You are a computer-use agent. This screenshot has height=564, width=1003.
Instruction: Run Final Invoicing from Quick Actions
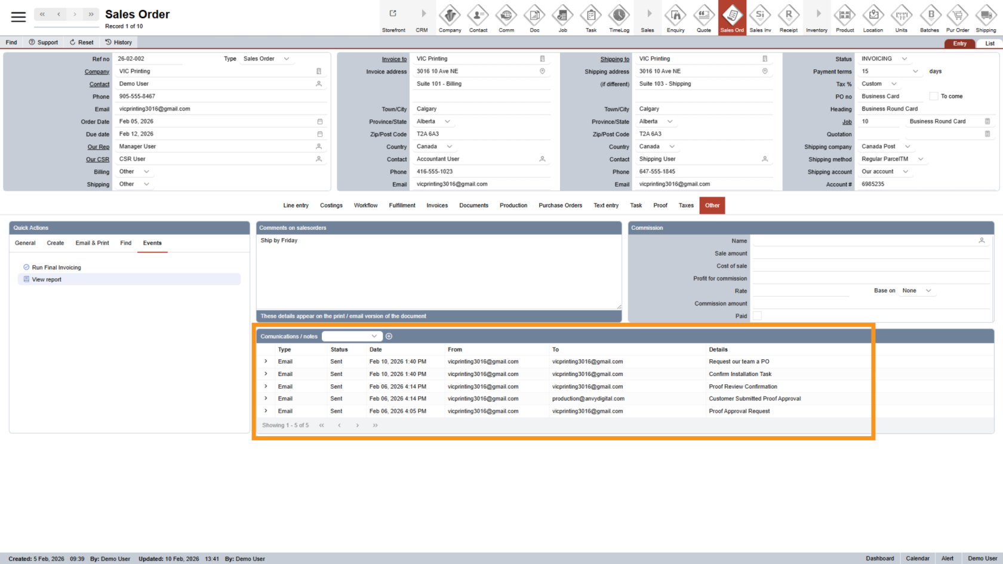(56, 267)
